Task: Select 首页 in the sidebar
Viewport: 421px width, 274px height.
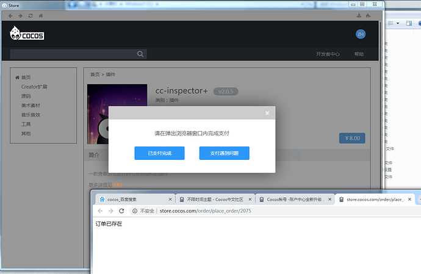Action: [x=26, y=78]
